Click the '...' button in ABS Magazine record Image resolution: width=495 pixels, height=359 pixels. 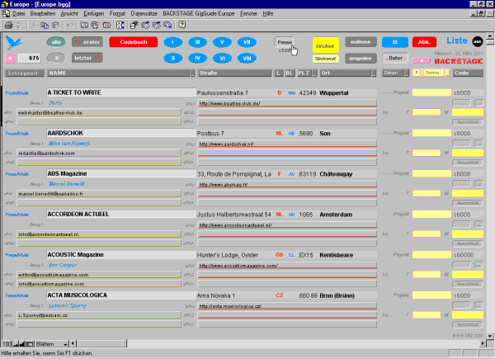(x=478, y=184)
